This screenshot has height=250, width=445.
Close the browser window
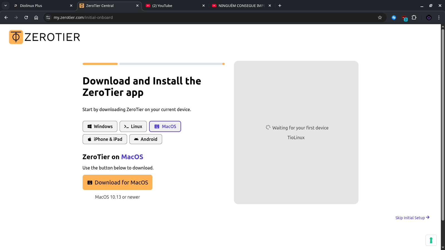click(440, 6)
